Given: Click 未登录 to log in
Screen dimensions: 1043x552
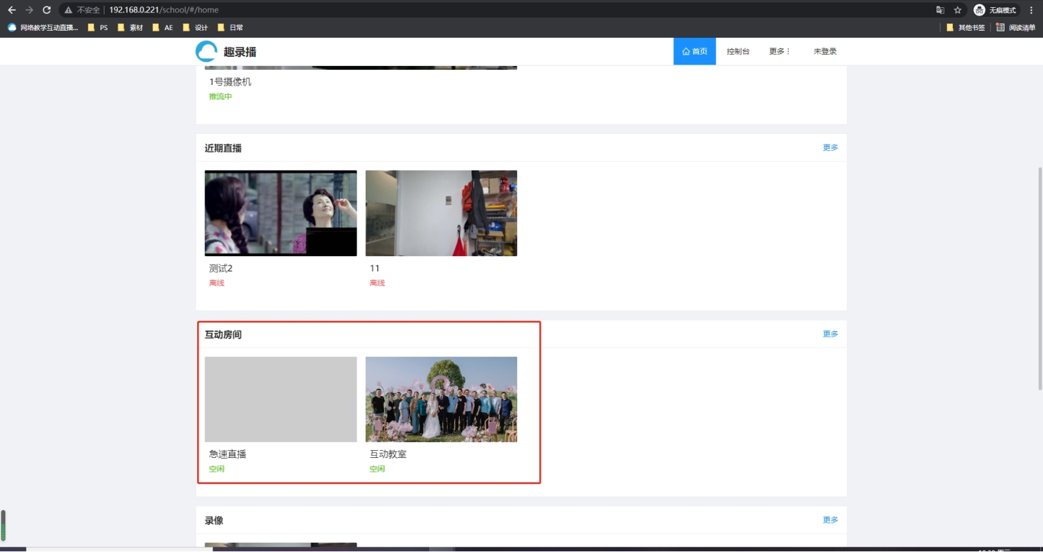Looking at the screenshot, I should (825, 52).
